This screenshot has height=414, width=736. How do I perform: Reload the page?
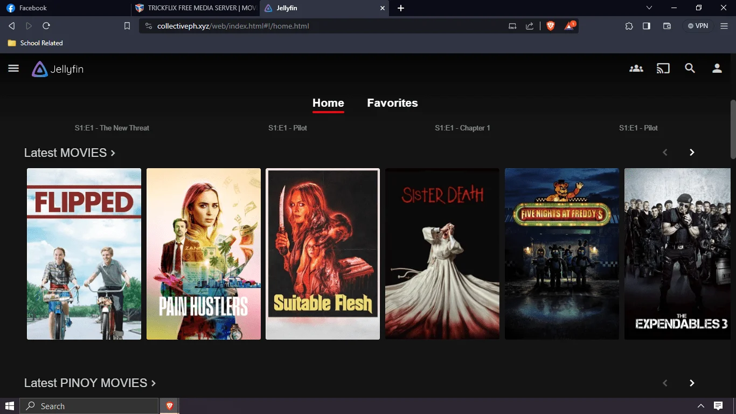pyautogui.click(x=46, y=26)
